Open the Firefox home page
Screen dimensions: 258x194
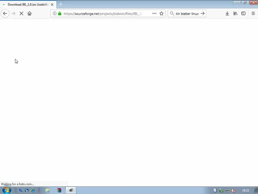(x=29, y=14)
